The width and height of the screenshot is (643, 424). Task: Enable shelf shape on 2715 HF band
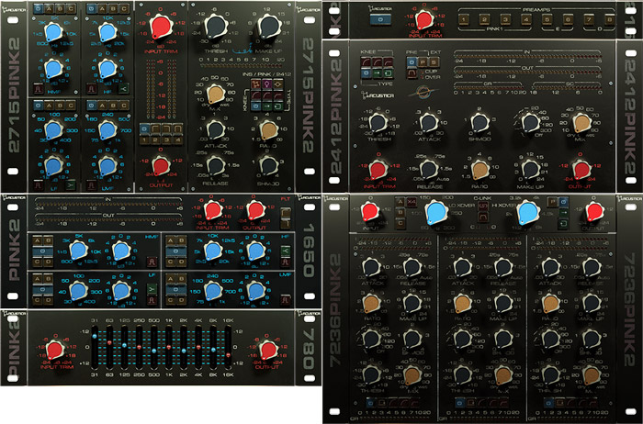coord(123,88)
